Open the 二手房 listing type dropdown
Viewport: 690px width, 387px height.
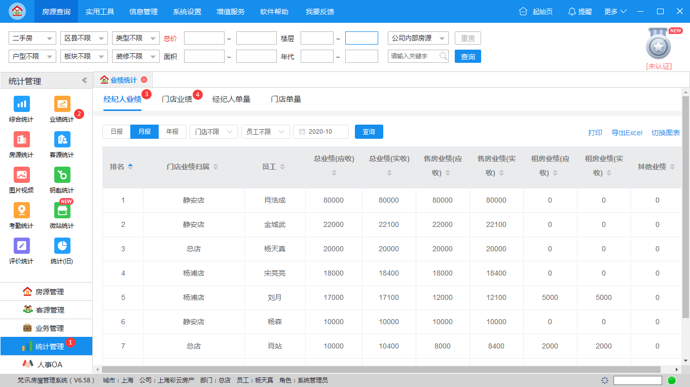(x=32, y=38)
